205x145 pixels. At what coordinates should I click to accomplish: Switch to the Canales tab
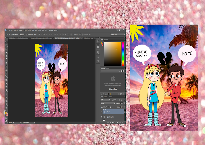(106, 97)
